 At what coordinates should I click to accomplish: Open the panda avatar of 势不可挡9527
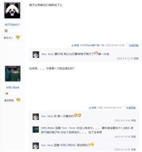click(12, 10)
